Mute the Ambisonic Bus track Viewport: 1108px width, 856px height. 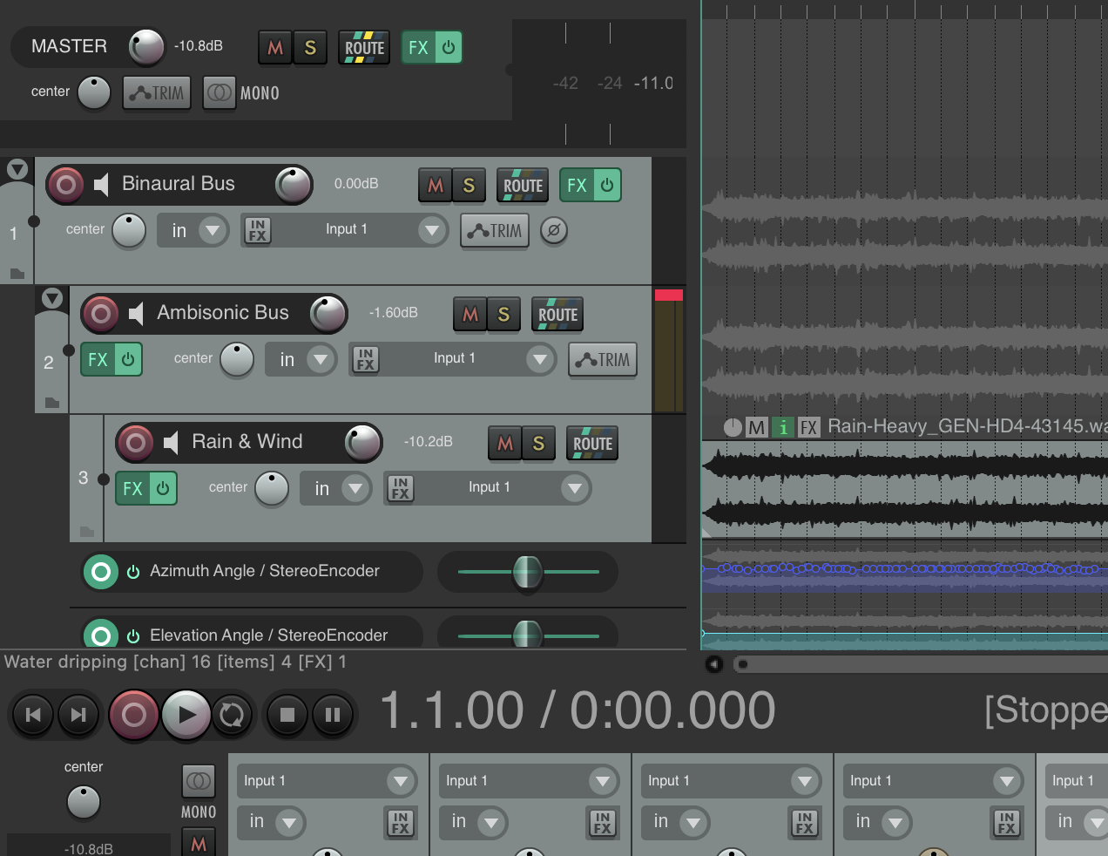point(470,314)
